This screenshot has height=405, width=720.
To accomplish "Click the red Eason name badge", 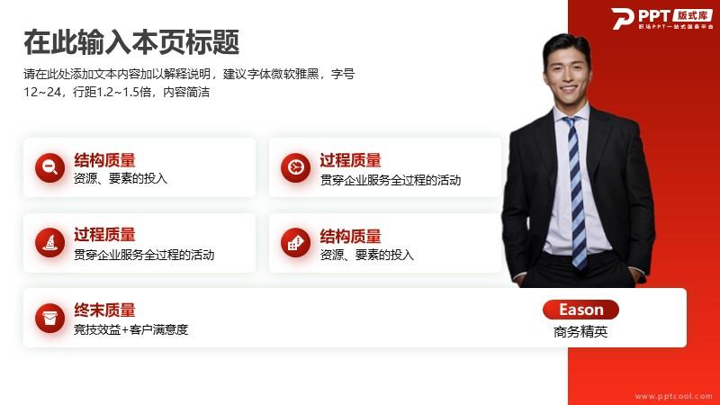I will tap(580, 310).
